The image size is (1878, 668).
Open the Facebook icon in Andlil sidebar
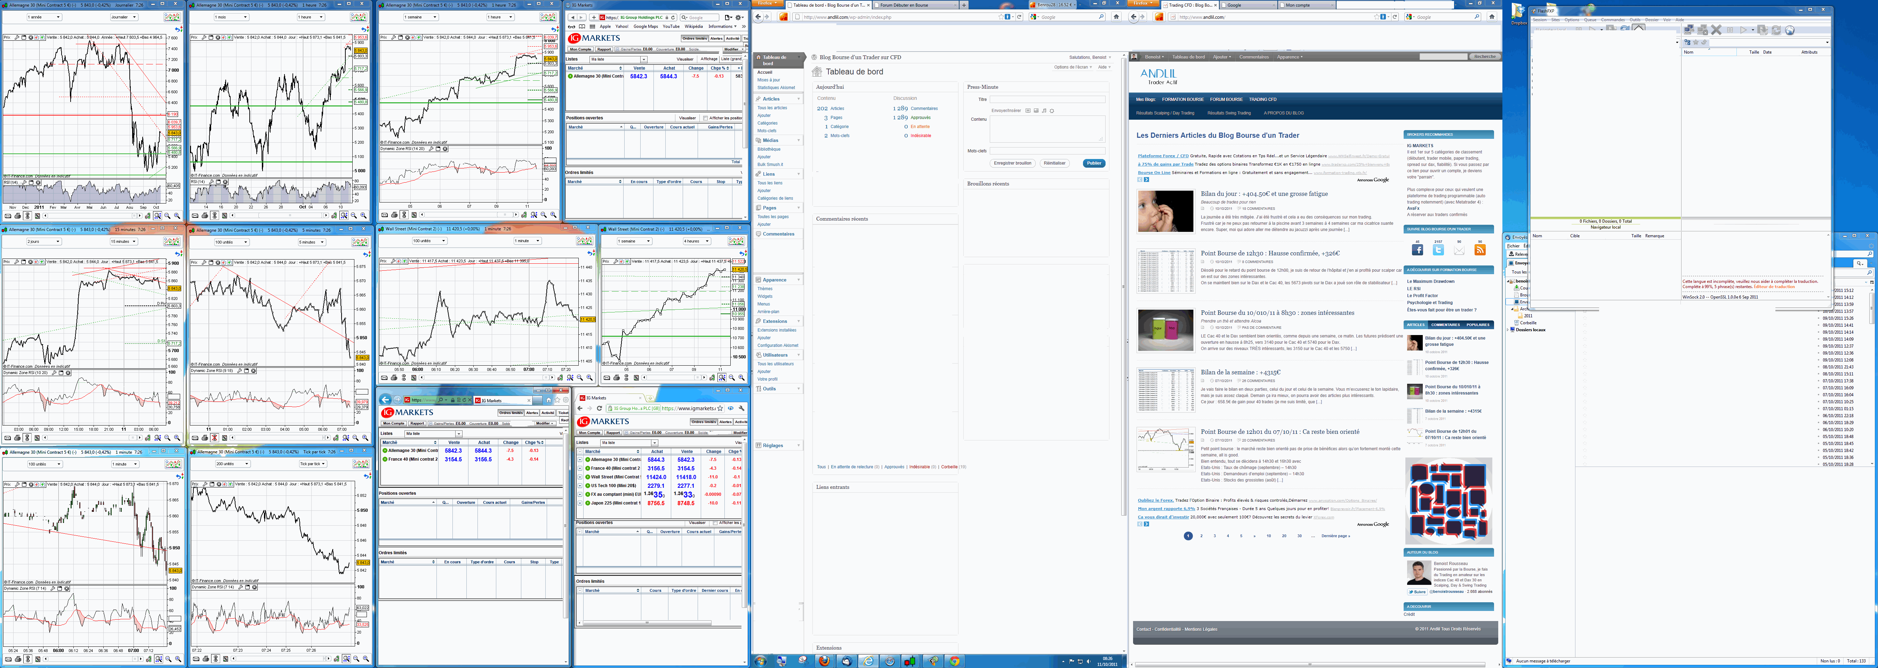[x=1418, y=250]
